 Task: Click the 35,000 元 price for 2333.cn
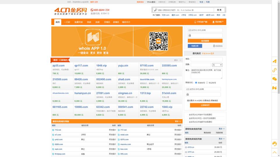[x=218, y=147]
